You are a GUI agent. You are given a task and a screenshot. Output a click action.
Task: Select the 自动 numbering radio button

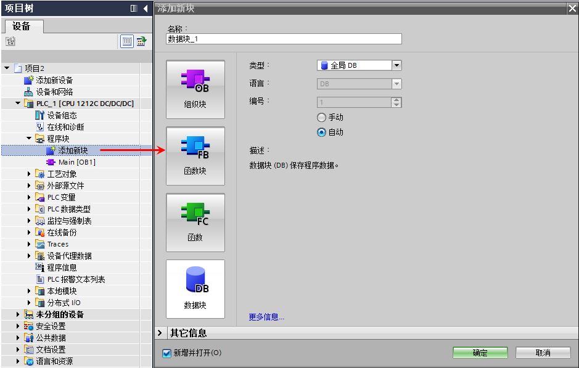pyautogui.click(x=321, y=132)
